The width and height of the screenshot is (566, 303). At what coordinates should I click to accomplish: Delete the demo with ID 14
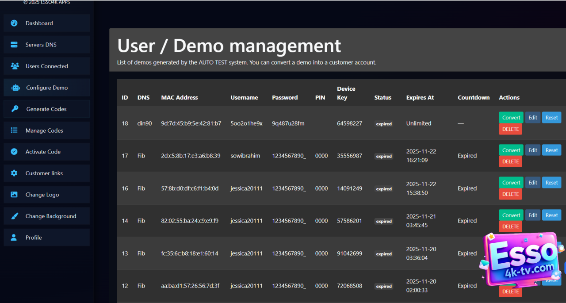click(510, 226)
